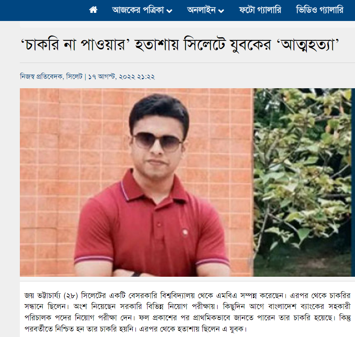Click the name জয় ভট্টাচার্য্য in paragraph

(43, 295)
